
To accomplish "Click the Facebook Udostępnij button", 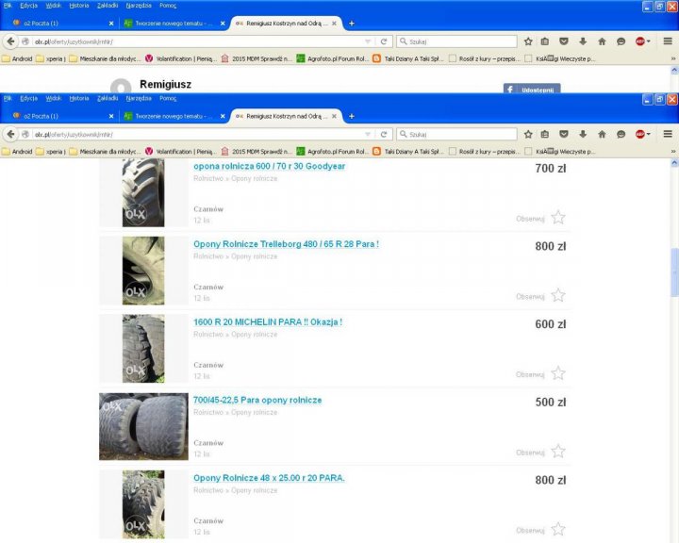I will 531,90.
